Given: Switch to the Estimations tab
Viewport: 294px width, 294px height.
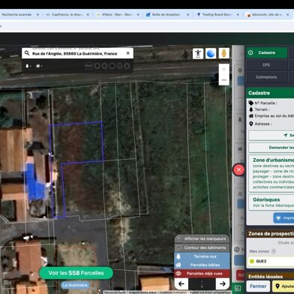Looking at the screenshot, I should pyautogui.click(x=266, y=77).
